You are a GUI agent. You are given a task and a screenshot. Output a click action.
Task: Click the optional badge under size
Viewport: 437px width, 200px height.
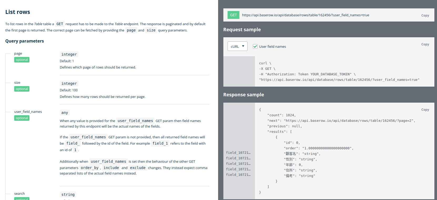22,89
